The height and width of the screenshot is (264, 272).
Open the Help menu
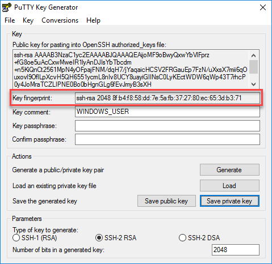tap(93, 20)
